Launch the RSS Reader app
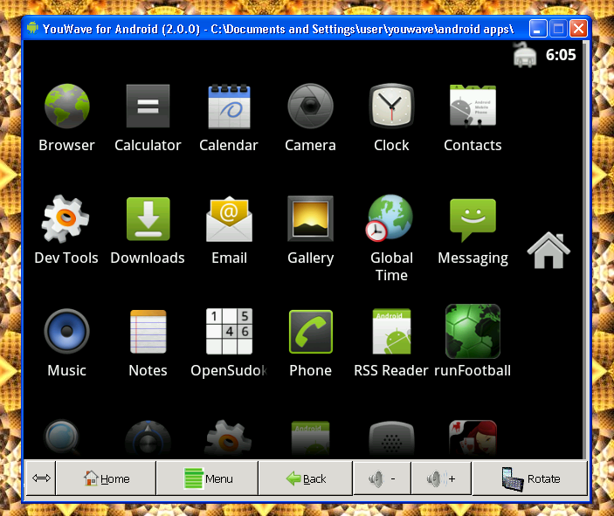Screen dimensions: 614x516 [391, 332]
